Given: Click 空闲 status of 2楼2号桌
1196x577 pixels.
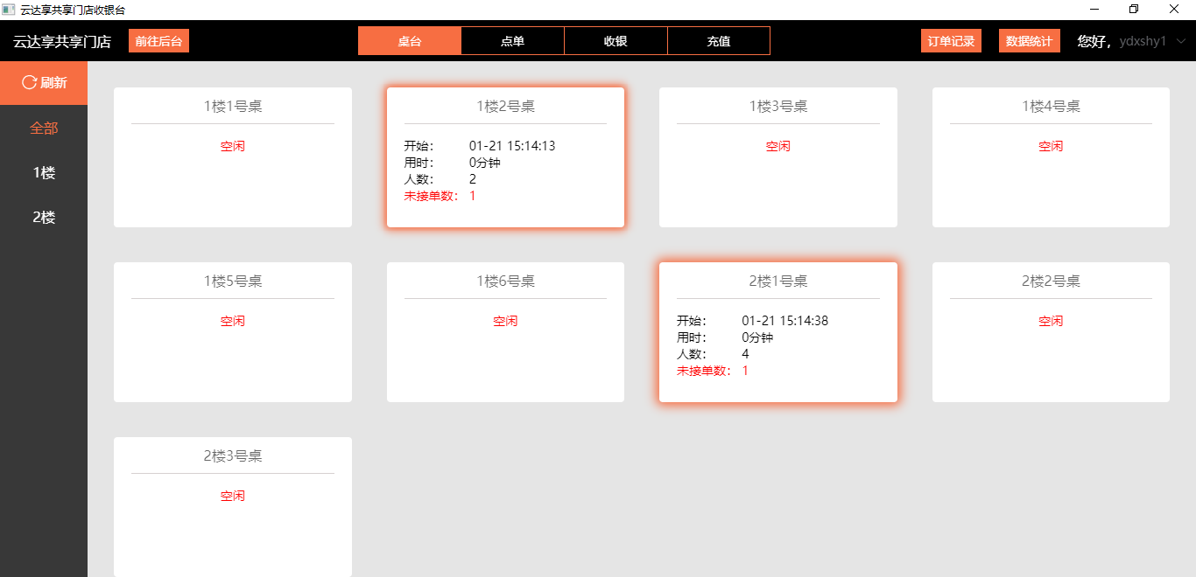Looking at the screenshot, I should [x=1051, y=321].
